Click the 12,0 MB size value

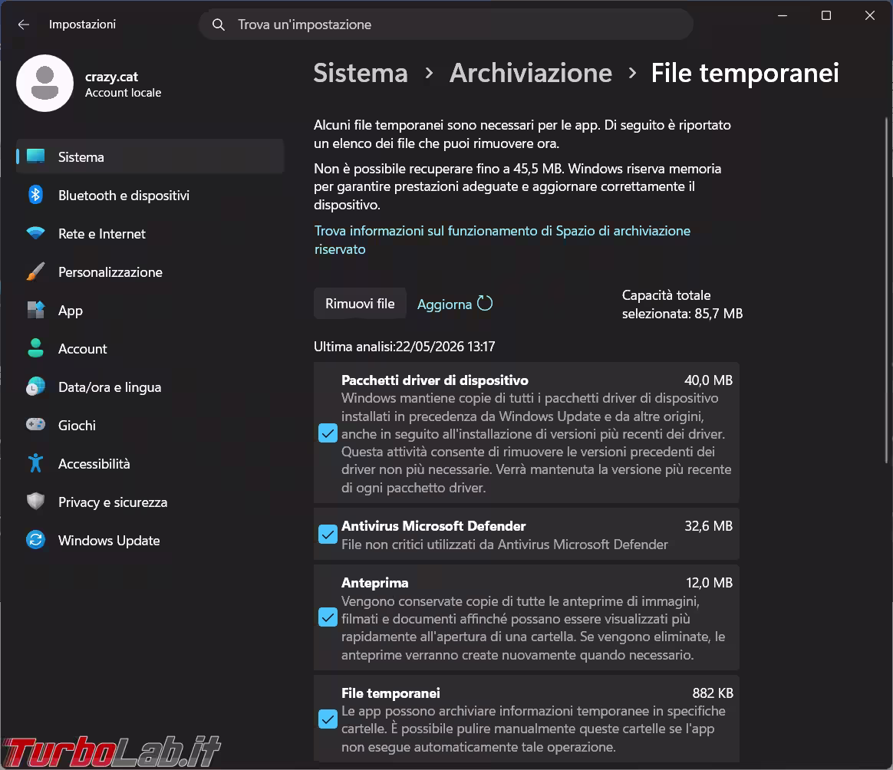click(x=709, y=583)
